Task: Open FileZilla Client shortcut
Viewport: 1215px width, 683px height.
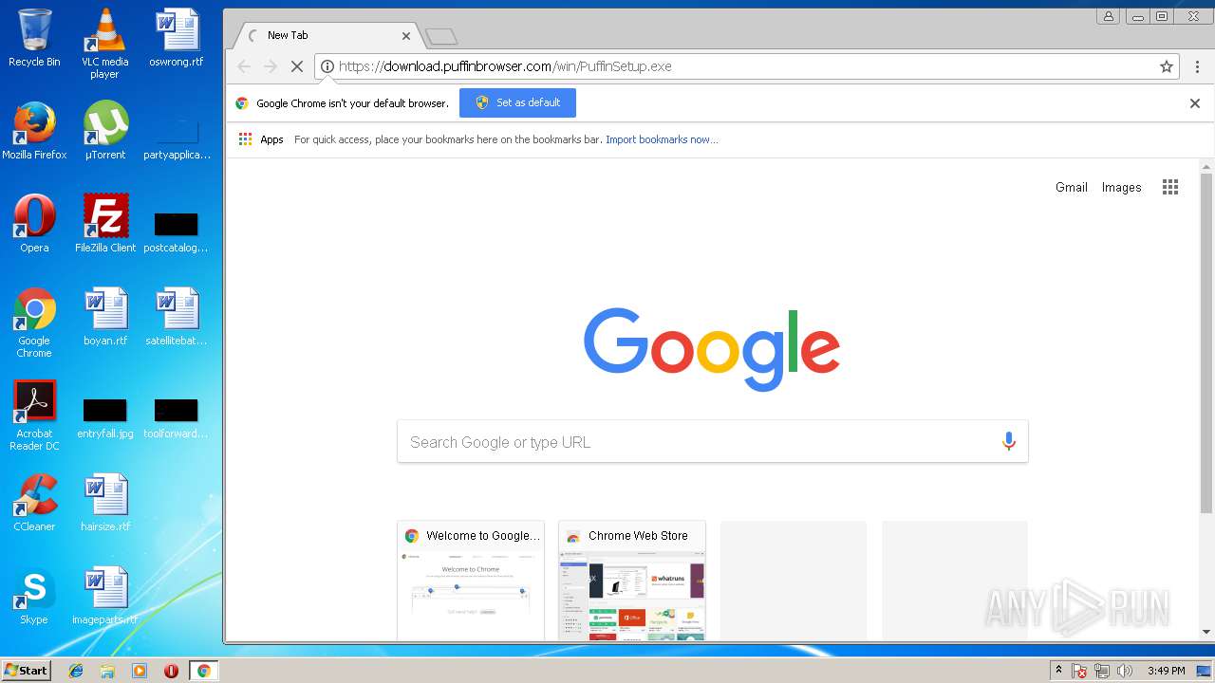Action: pyautogui.click(x=105, y=224)
